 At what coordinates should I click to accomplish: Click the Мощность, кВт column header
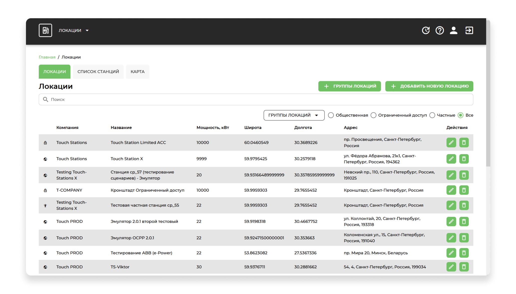point(213,128)
